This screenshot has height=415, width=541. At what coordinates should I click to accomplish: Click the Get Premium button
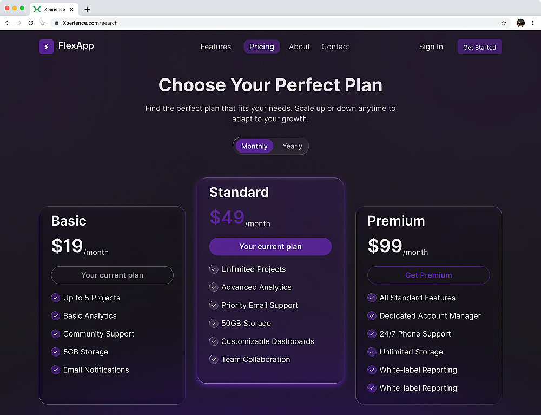(428, 275)
